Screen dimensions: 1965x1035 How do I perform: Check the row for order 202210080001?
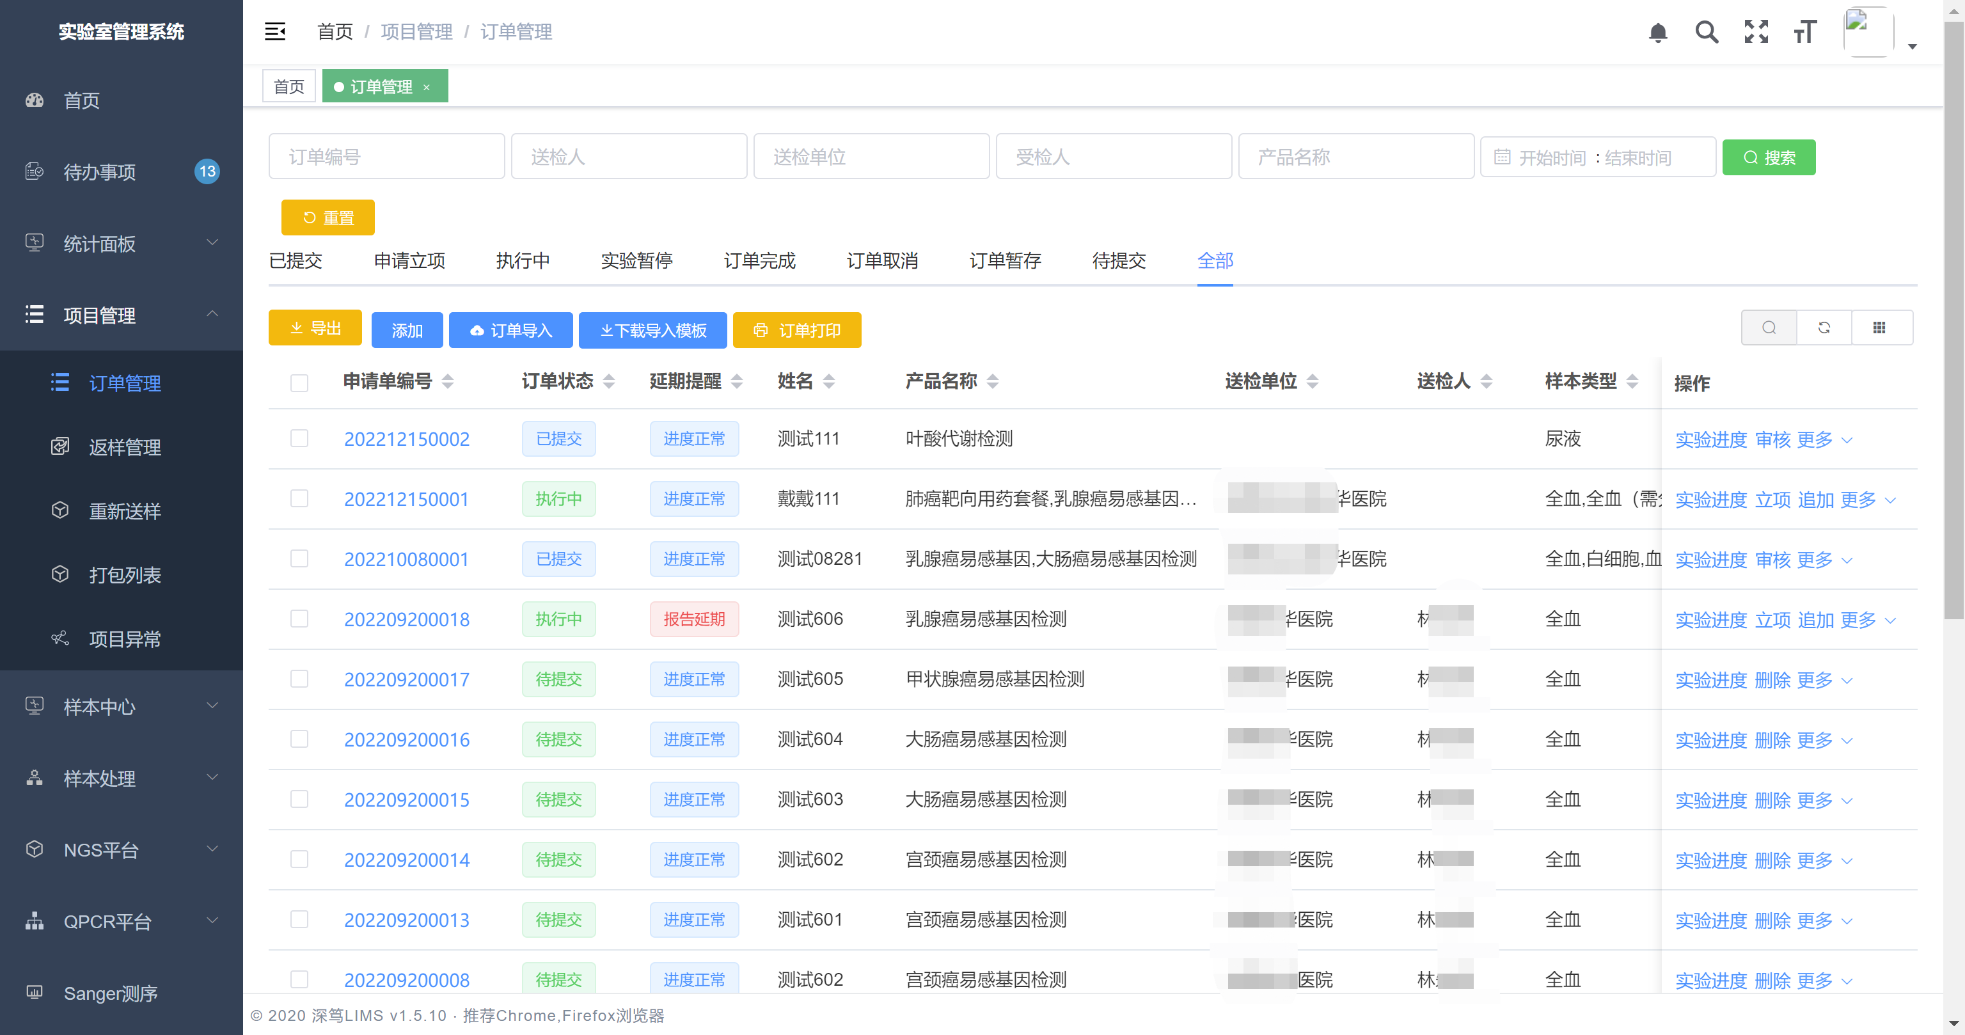(299, 559)
